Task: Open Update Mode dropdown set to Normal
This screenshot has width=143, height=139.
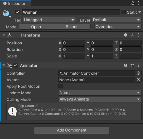Action: pyautogui.click(x=100, y=93)
